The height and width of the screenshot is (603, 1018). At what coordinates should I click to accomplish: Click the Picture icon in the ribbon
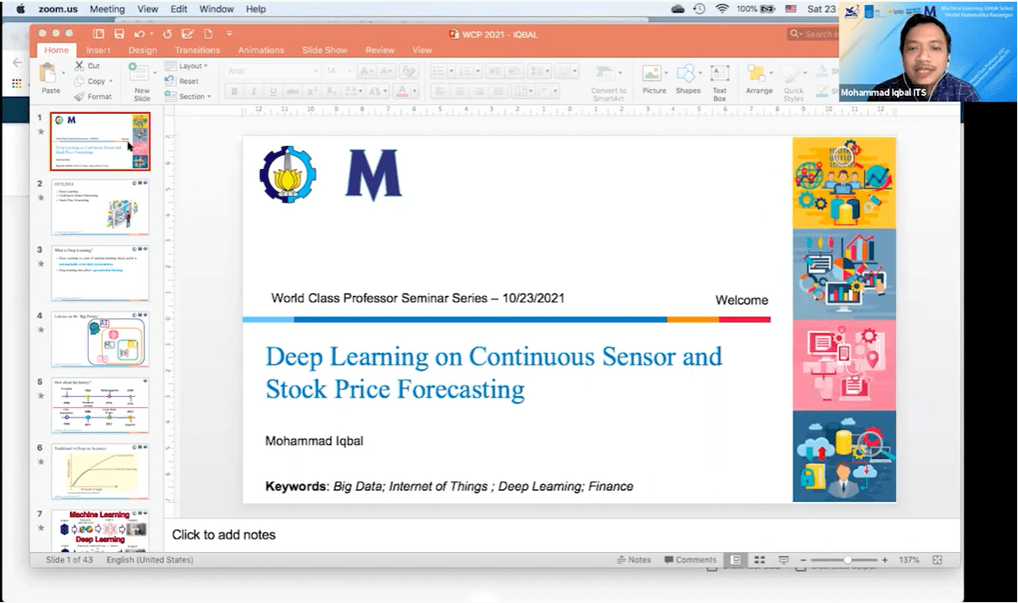[x=654, y=74]
